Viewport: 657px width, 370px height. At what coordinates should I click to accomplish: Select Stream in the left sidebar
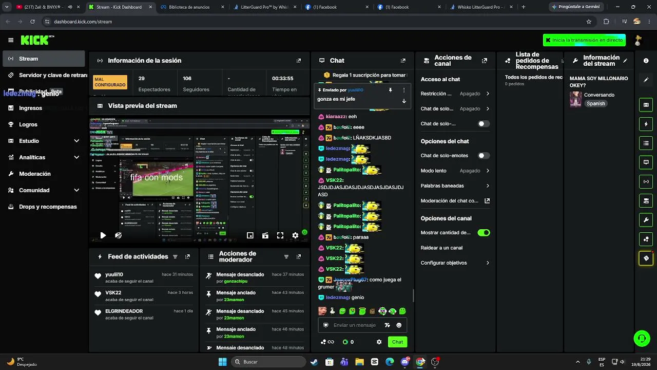pos(43,59)
